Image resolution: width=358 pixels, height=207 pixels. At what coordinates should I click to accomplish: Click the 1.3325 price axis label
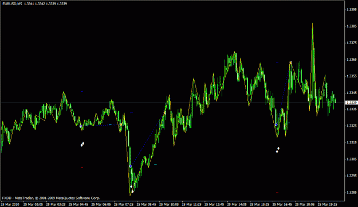click(x=351, y=126)
